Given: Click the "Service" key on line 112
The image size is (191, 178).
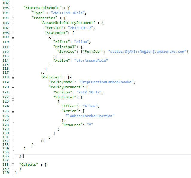Looking at the screenshot, I should (x=67, y=52).
